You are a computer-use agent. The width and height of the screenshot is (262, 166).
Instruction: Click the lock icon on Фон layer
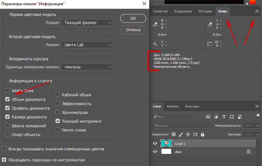249,151
